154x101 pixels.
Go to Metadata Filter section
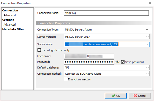(x=13, y=29)
